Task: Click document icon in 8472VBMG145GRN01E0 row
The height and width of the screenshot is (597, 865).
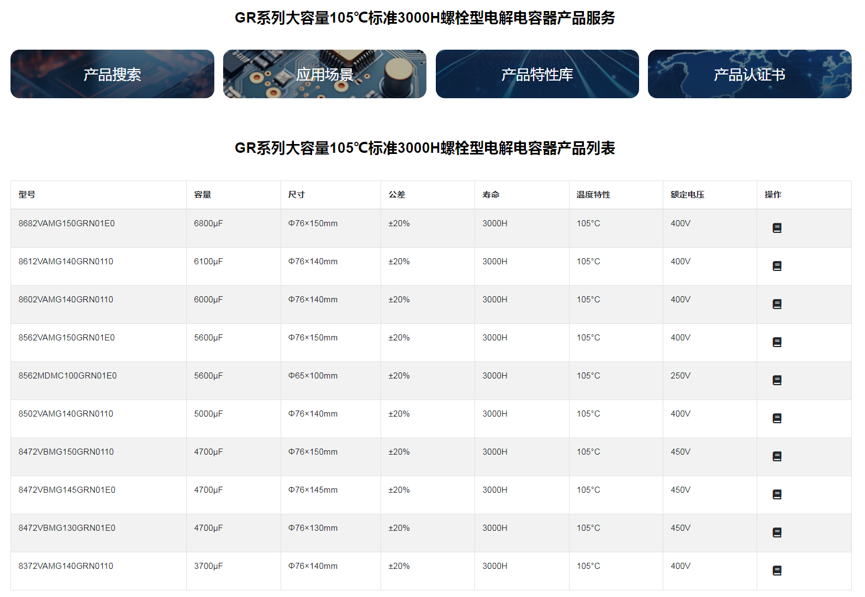Action: click(777, 494)
